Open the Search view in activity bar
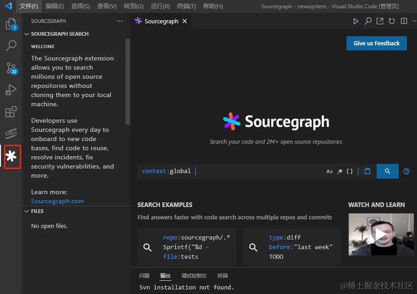 pyautogui.click(x=11, y=46)
